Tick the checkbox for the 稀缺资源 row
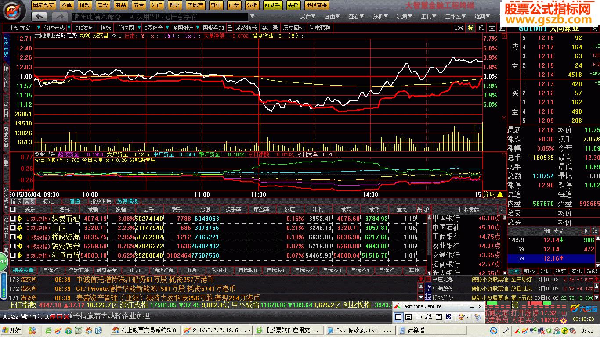600x337 pixels. tap(13, 237)
